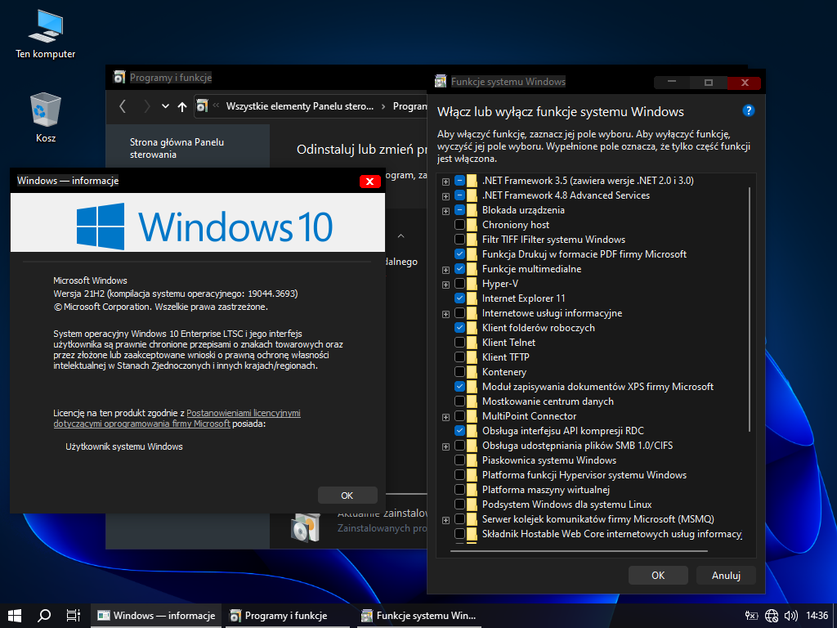Image resolution: width=837 pixels, height=628 pixels.
Task: Switch to Programy i funkcje taskbar item
Action: pos(279,616)
